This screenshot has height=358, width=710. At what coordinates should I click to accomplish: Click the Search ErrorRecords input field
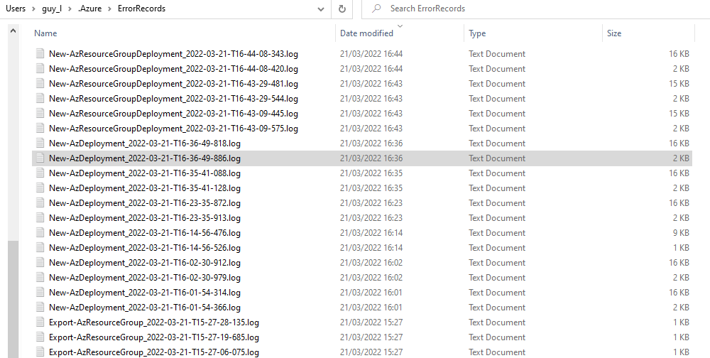(x=535, y=9)
